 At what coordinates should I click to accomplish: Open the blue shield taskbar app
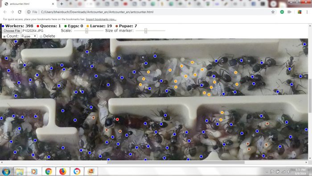click(77, 172)
